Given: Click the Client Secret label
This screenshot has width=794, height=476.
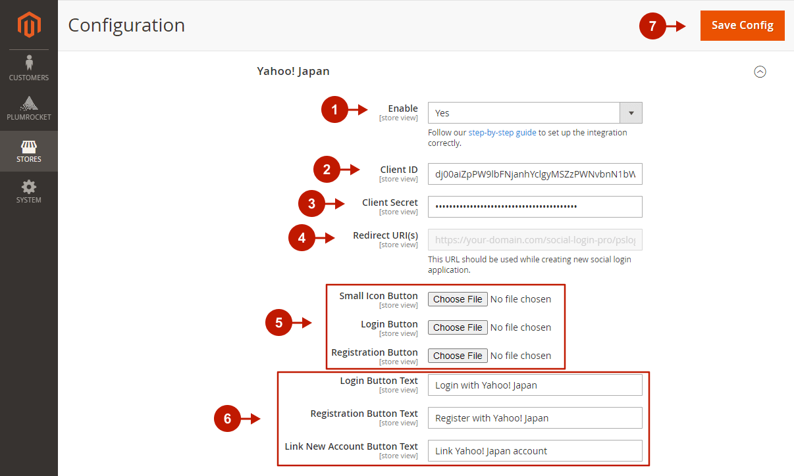Looking at the screenshot, I should click(x=390, y=202).
